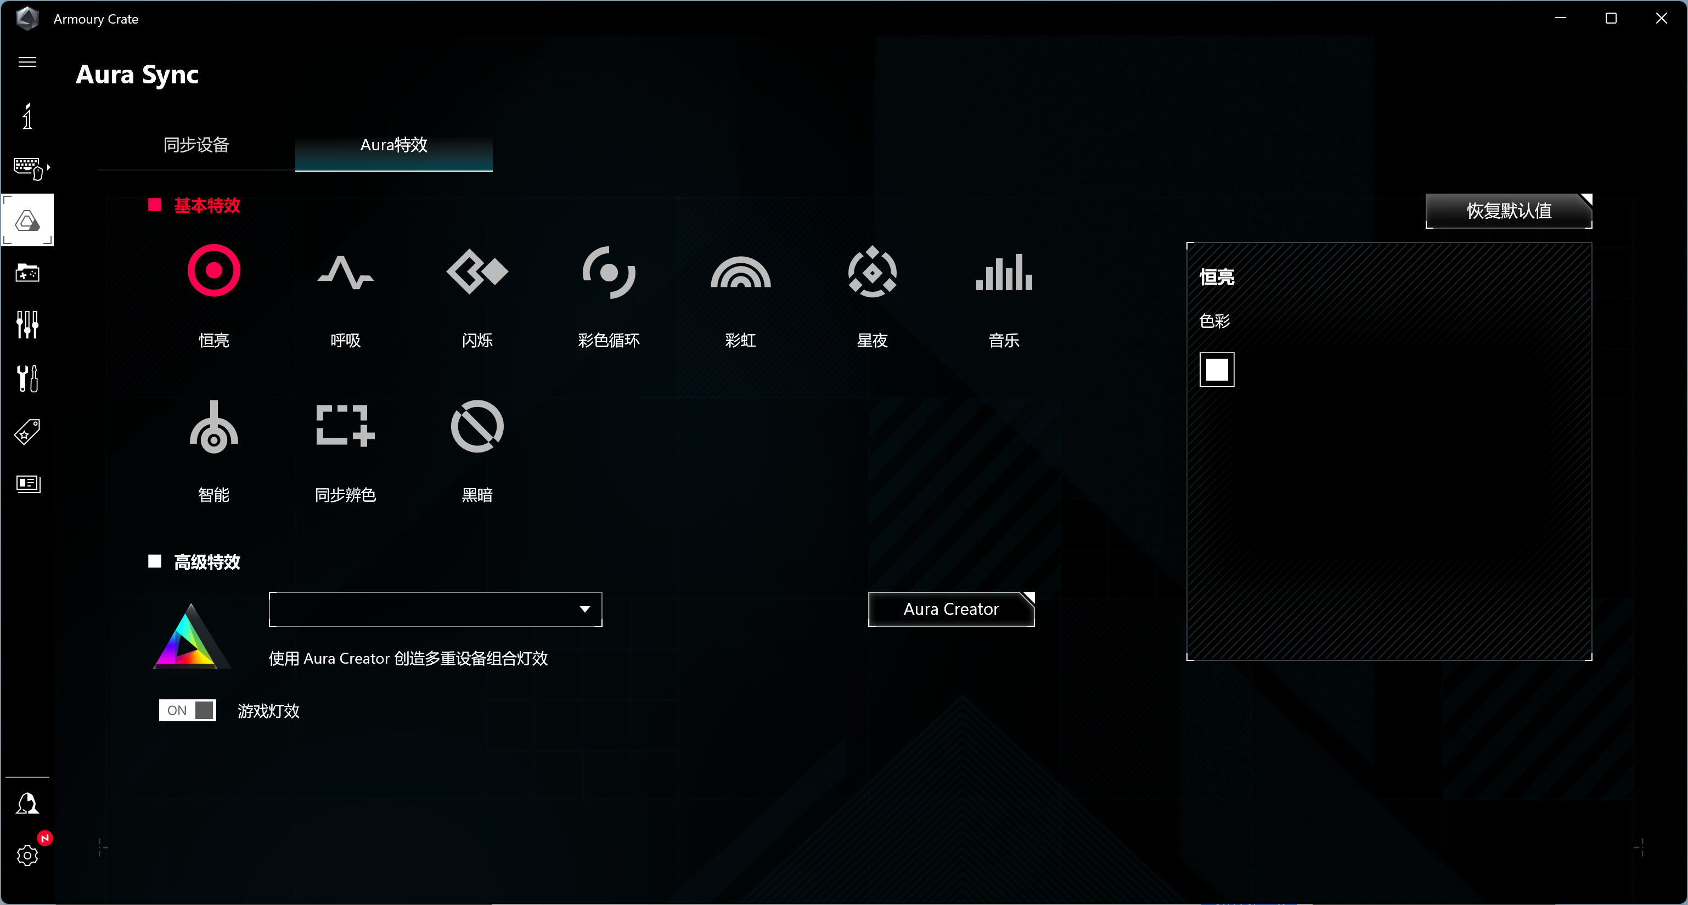Toggle the 游戏灯效 ON switch
Viewport: 1688px width, 905px height.
point(188,710)
